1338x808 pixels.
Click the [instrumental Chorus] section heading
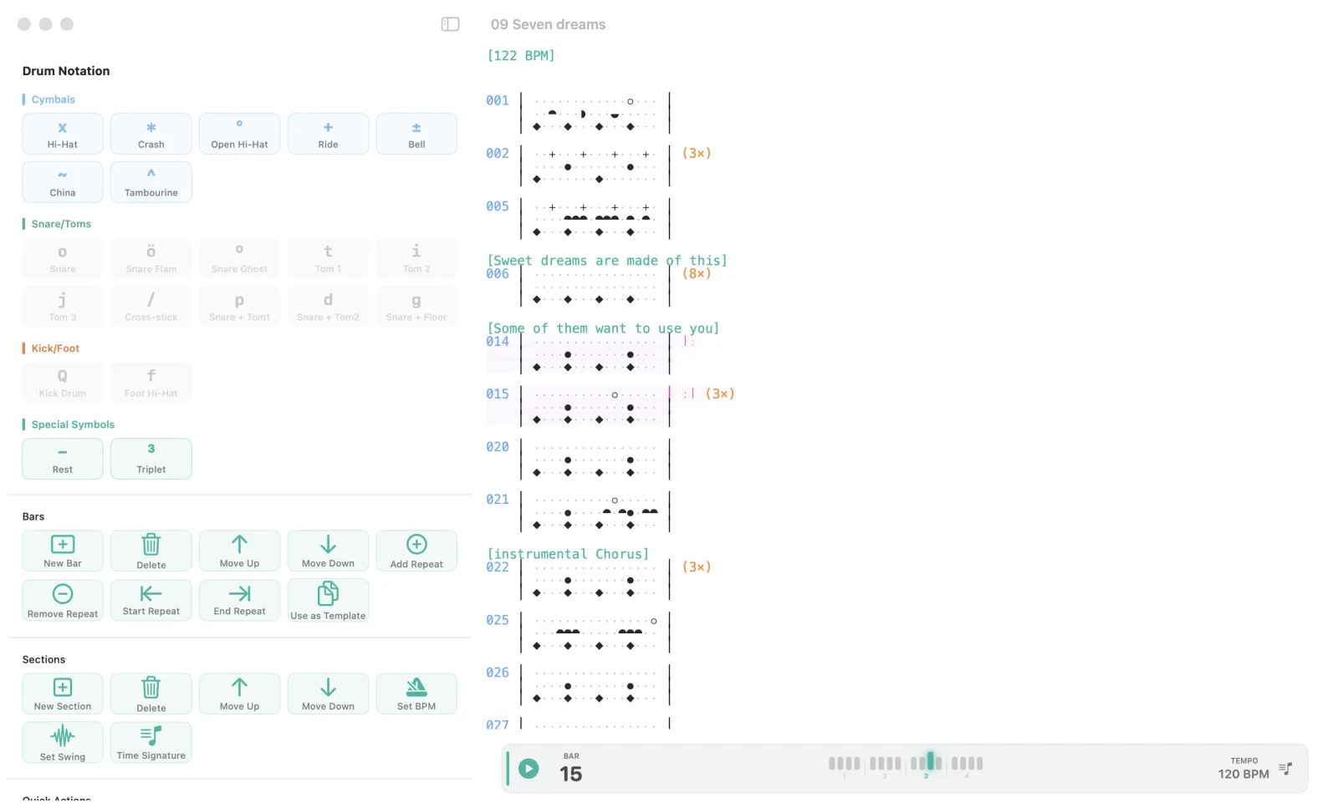pos(568,553)
